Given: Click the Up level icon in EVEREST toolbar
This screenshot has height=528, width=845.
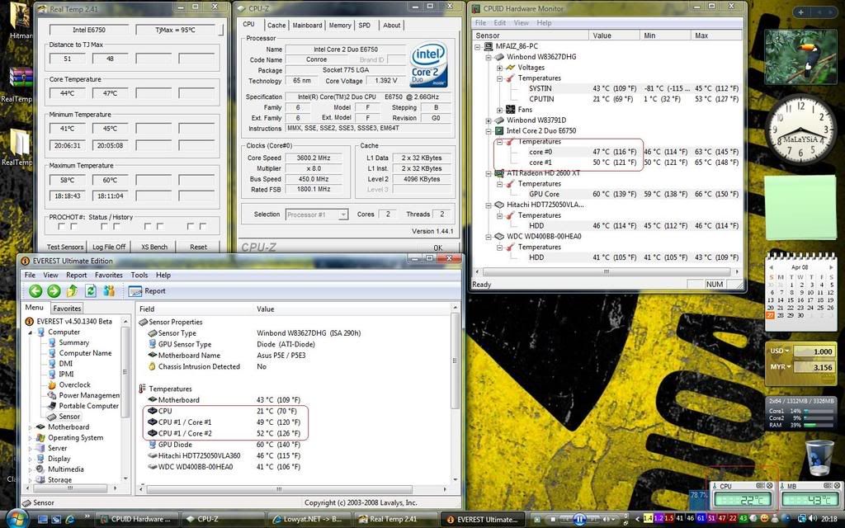Looking at the screenshot, I should (x=72, y=290).
